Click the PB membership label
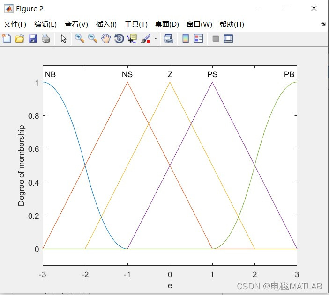Viewport: 329px width, 295px height. 289,74
